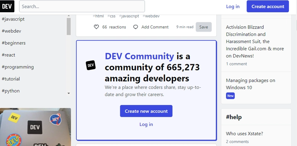Click the heart reactions icon

pyautogui.click(x=97, y=27)
